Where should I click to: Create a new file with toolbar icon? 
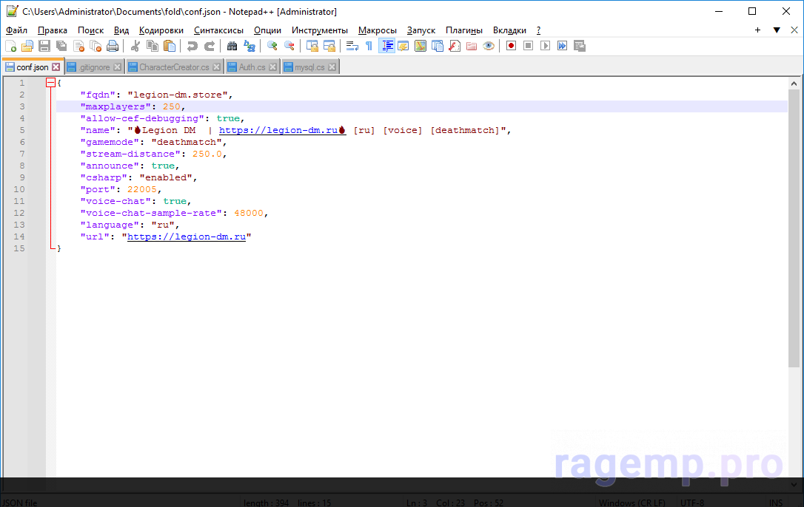coord(11,46)
